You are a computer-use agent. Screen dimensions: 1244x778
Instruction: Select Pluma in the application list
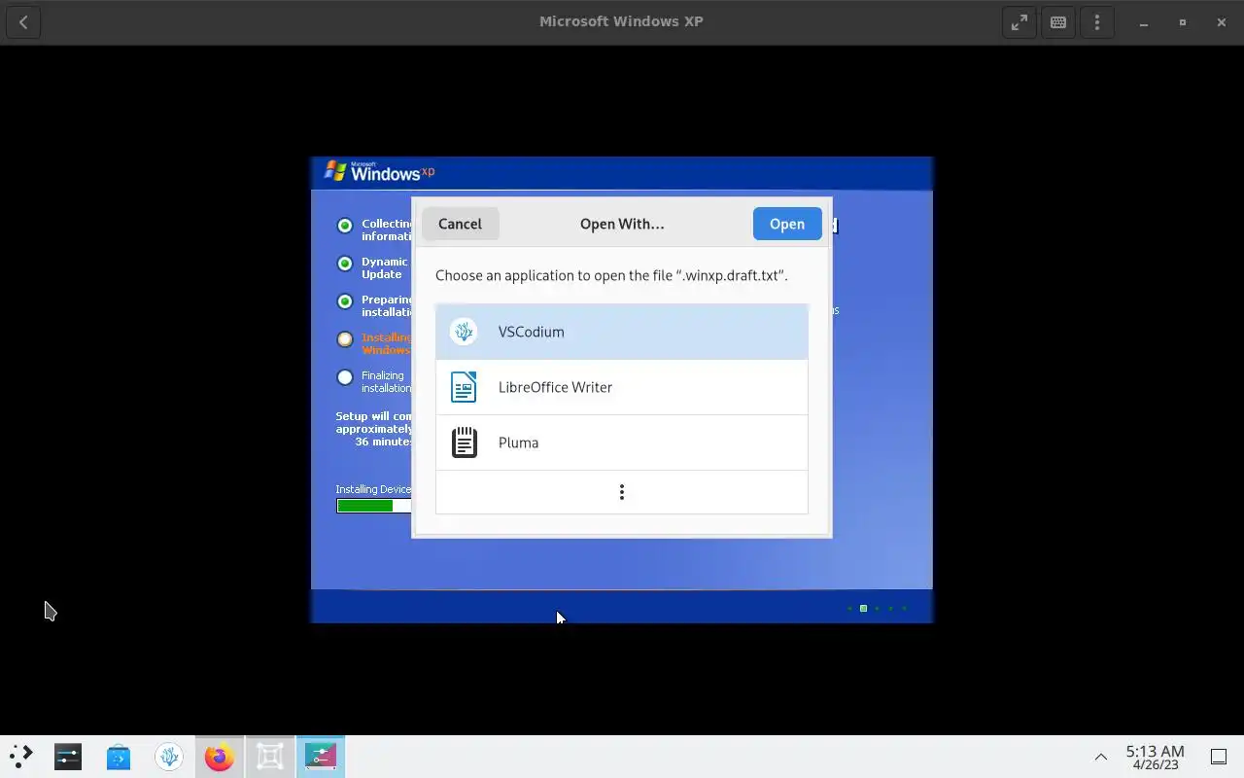pyautogui.click(x=622, y=442)
